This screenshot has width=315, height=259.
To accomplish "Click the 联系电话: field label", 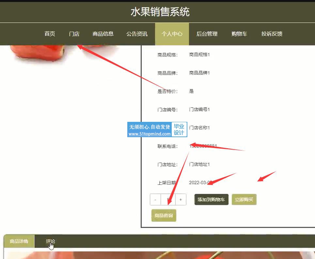I will pos(167,146).
